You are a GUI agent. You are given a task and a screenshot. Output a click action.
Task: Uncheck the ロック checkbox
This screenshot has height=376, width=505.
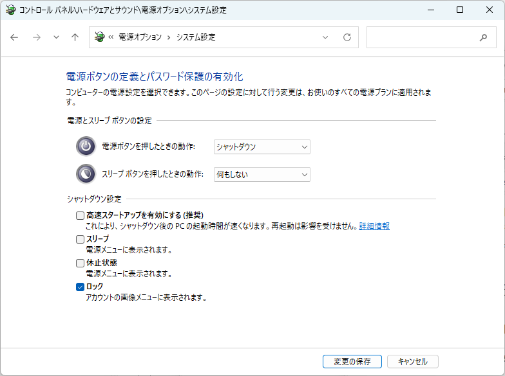click(x=81, y=287)
